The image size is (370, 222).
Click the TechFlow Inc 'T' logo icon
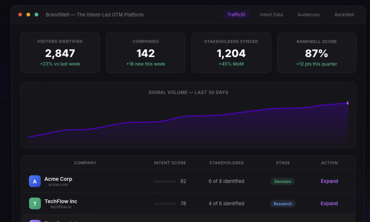35,204
